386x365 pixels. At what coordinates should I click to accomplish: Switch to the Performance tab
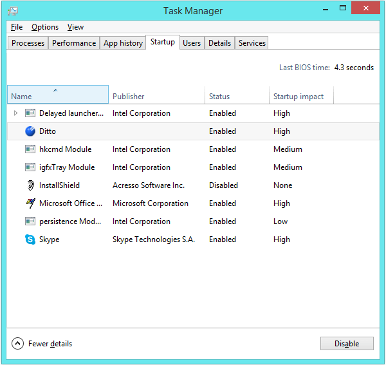pyautogui.click(x=74, y=43)
